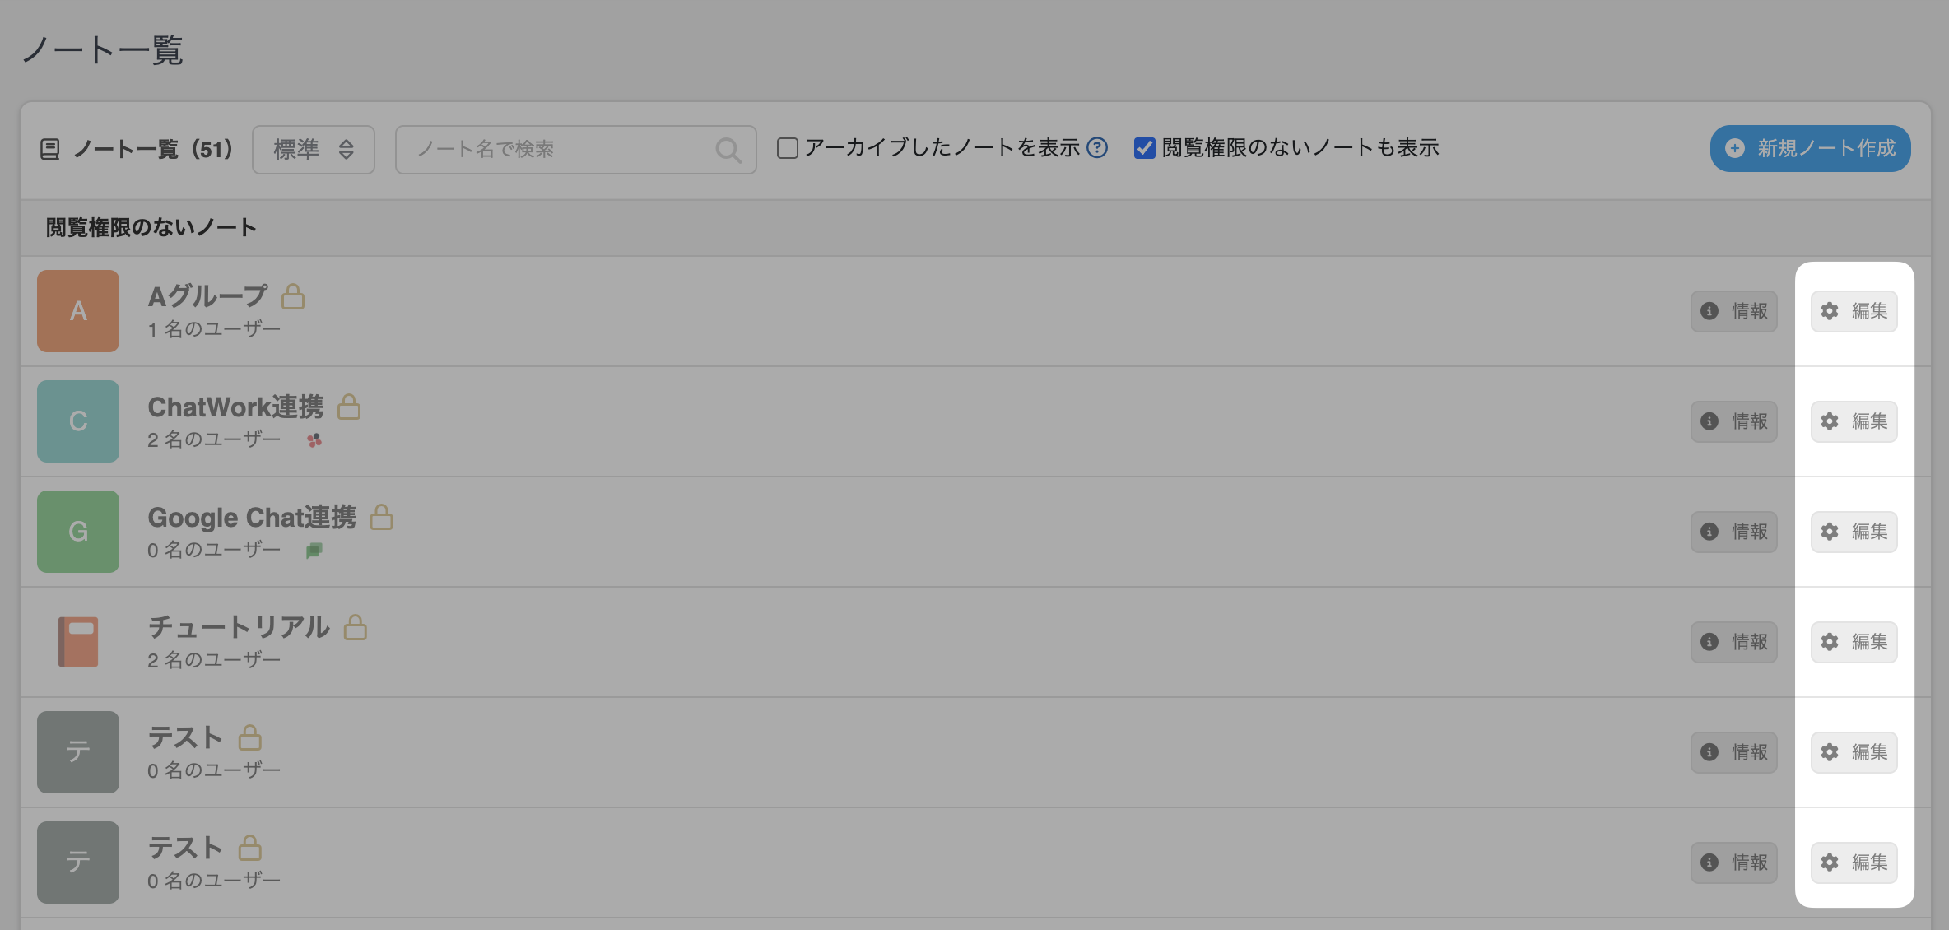
Task: Click the help question mark icon
Action: pos(1097,147)
